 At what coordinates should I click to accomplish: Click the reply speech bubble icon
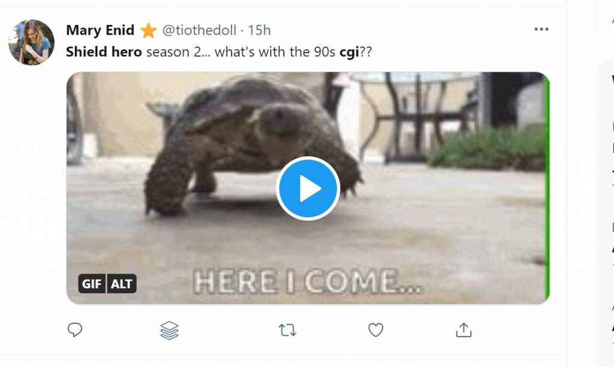(75, 330)
